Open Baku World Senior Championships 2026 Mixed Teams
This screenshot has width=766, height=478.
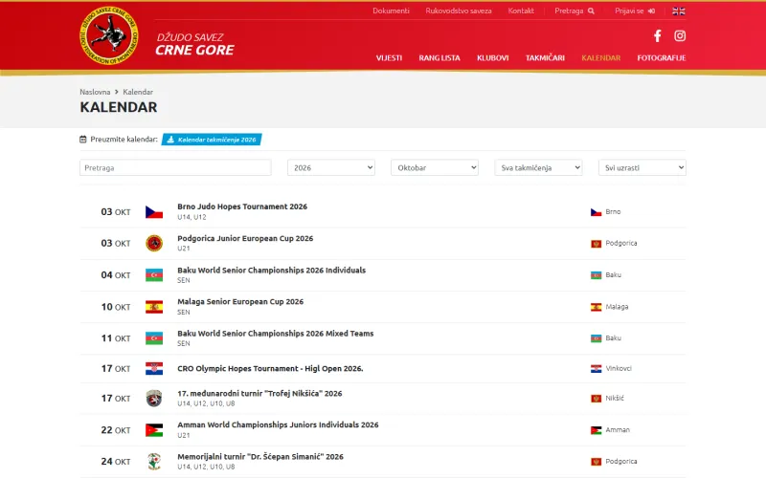(276, 334)
